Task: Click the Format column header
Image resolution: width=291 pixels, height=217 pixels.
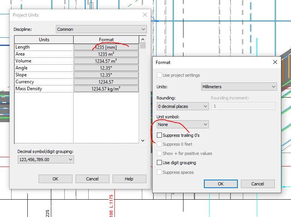Action: pyautogui.click(x=106, y=40)
